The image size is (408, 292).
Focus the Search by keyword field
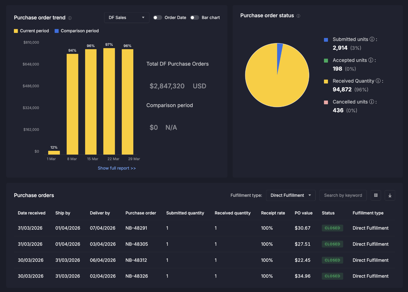click(343, 195)
